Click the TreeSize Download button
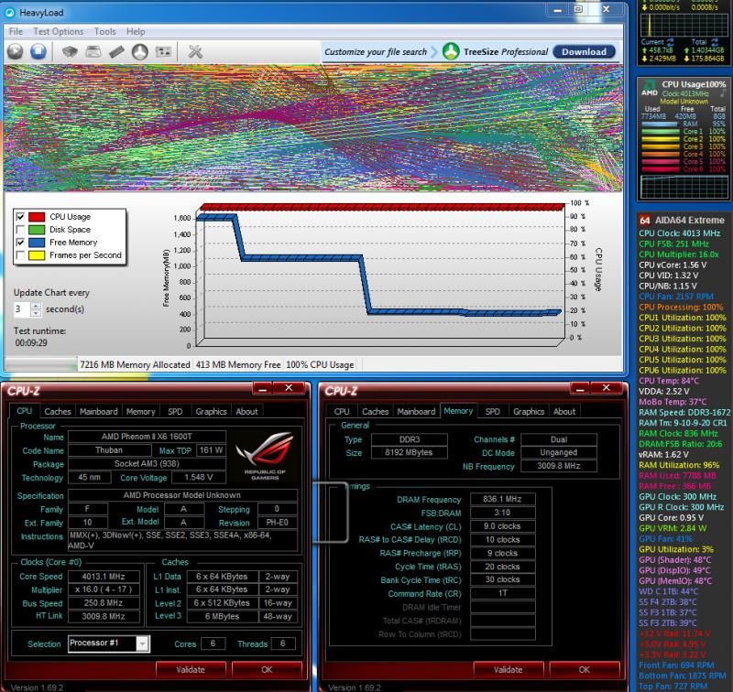Screen dimensions: 733x692 click(584, 52)
